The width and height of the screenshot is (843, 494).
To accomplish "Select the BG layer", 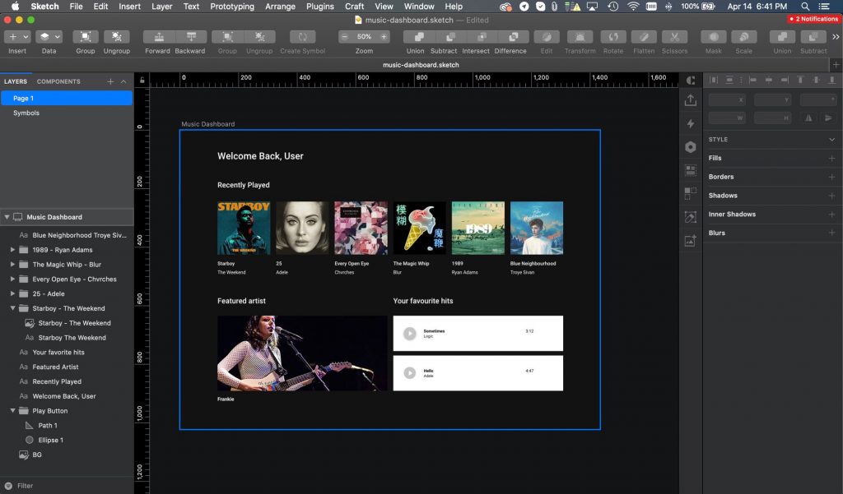I will pyautogui.click(x=67, y=455).
